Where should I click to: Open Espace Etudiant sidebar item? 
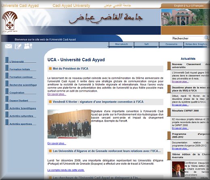19,100
